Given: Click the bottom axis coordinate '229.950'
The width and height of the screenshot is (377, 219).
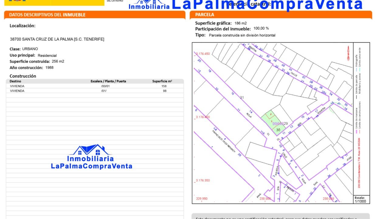Looking at the screenshot, I should click(x=202, y=199).
